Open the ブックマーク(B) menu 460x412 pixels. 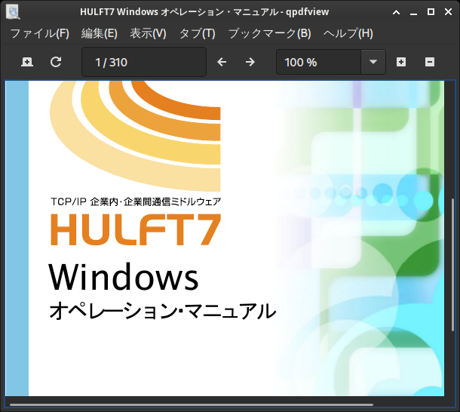(x=270, y=33)
